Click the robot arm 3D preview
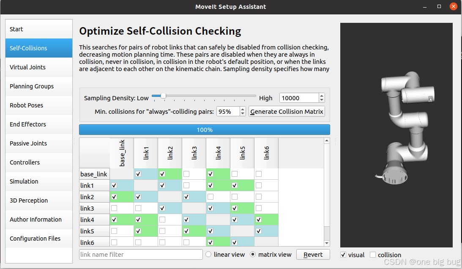 tap(396, 135)
